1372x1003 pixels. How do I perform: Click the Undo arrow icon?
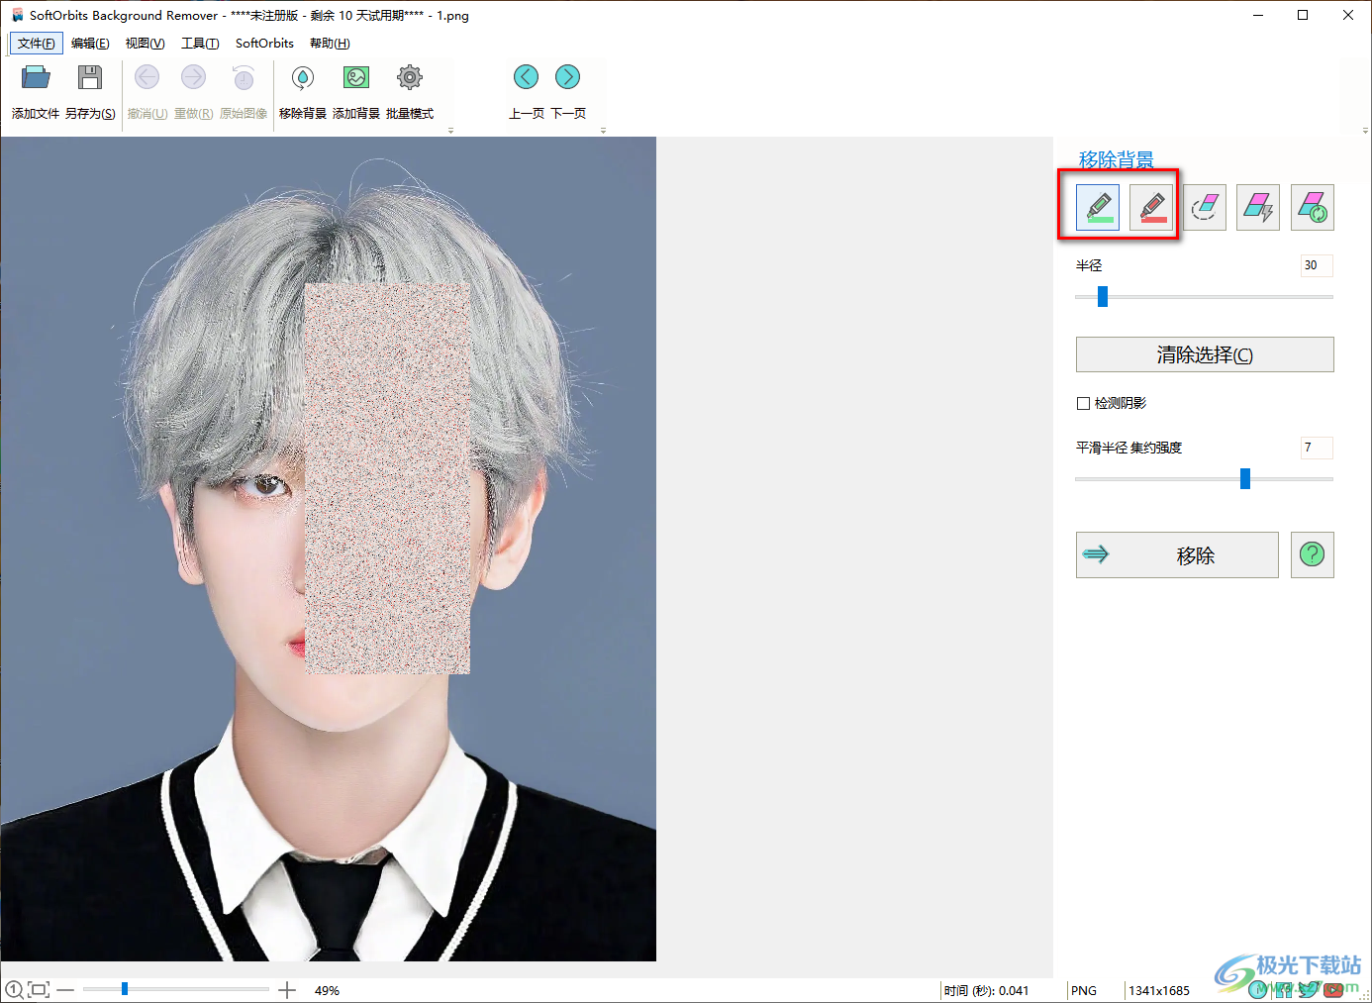(x=147, y=77)
